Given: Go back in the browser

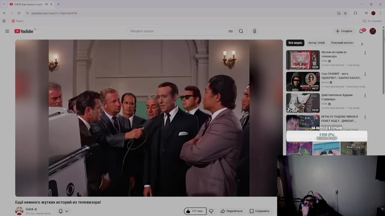Looking at the screenshot, I should click(x=4, y=13).
